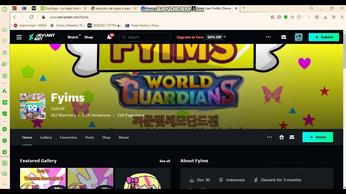
Task: Open Twitch panel in sidebar
Action: [x=5, y=64]
